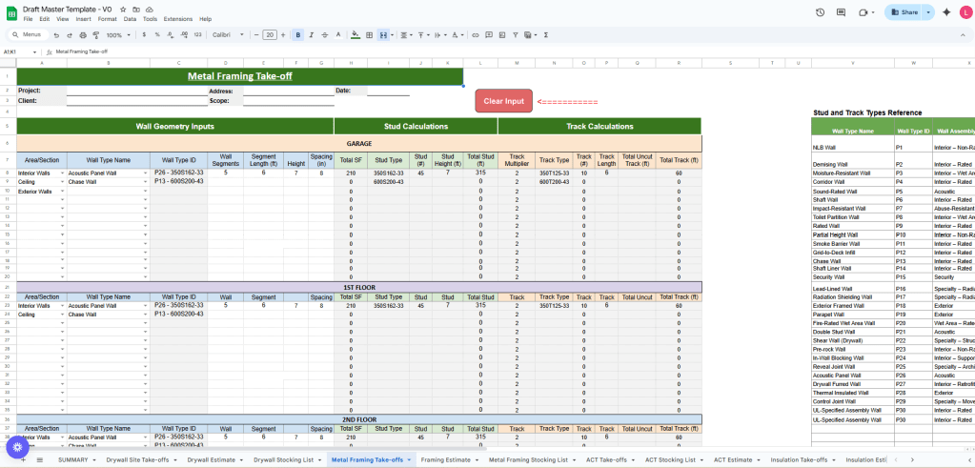Click the red Clear Input button
975x468 pixels.
(x=503, y=100)
